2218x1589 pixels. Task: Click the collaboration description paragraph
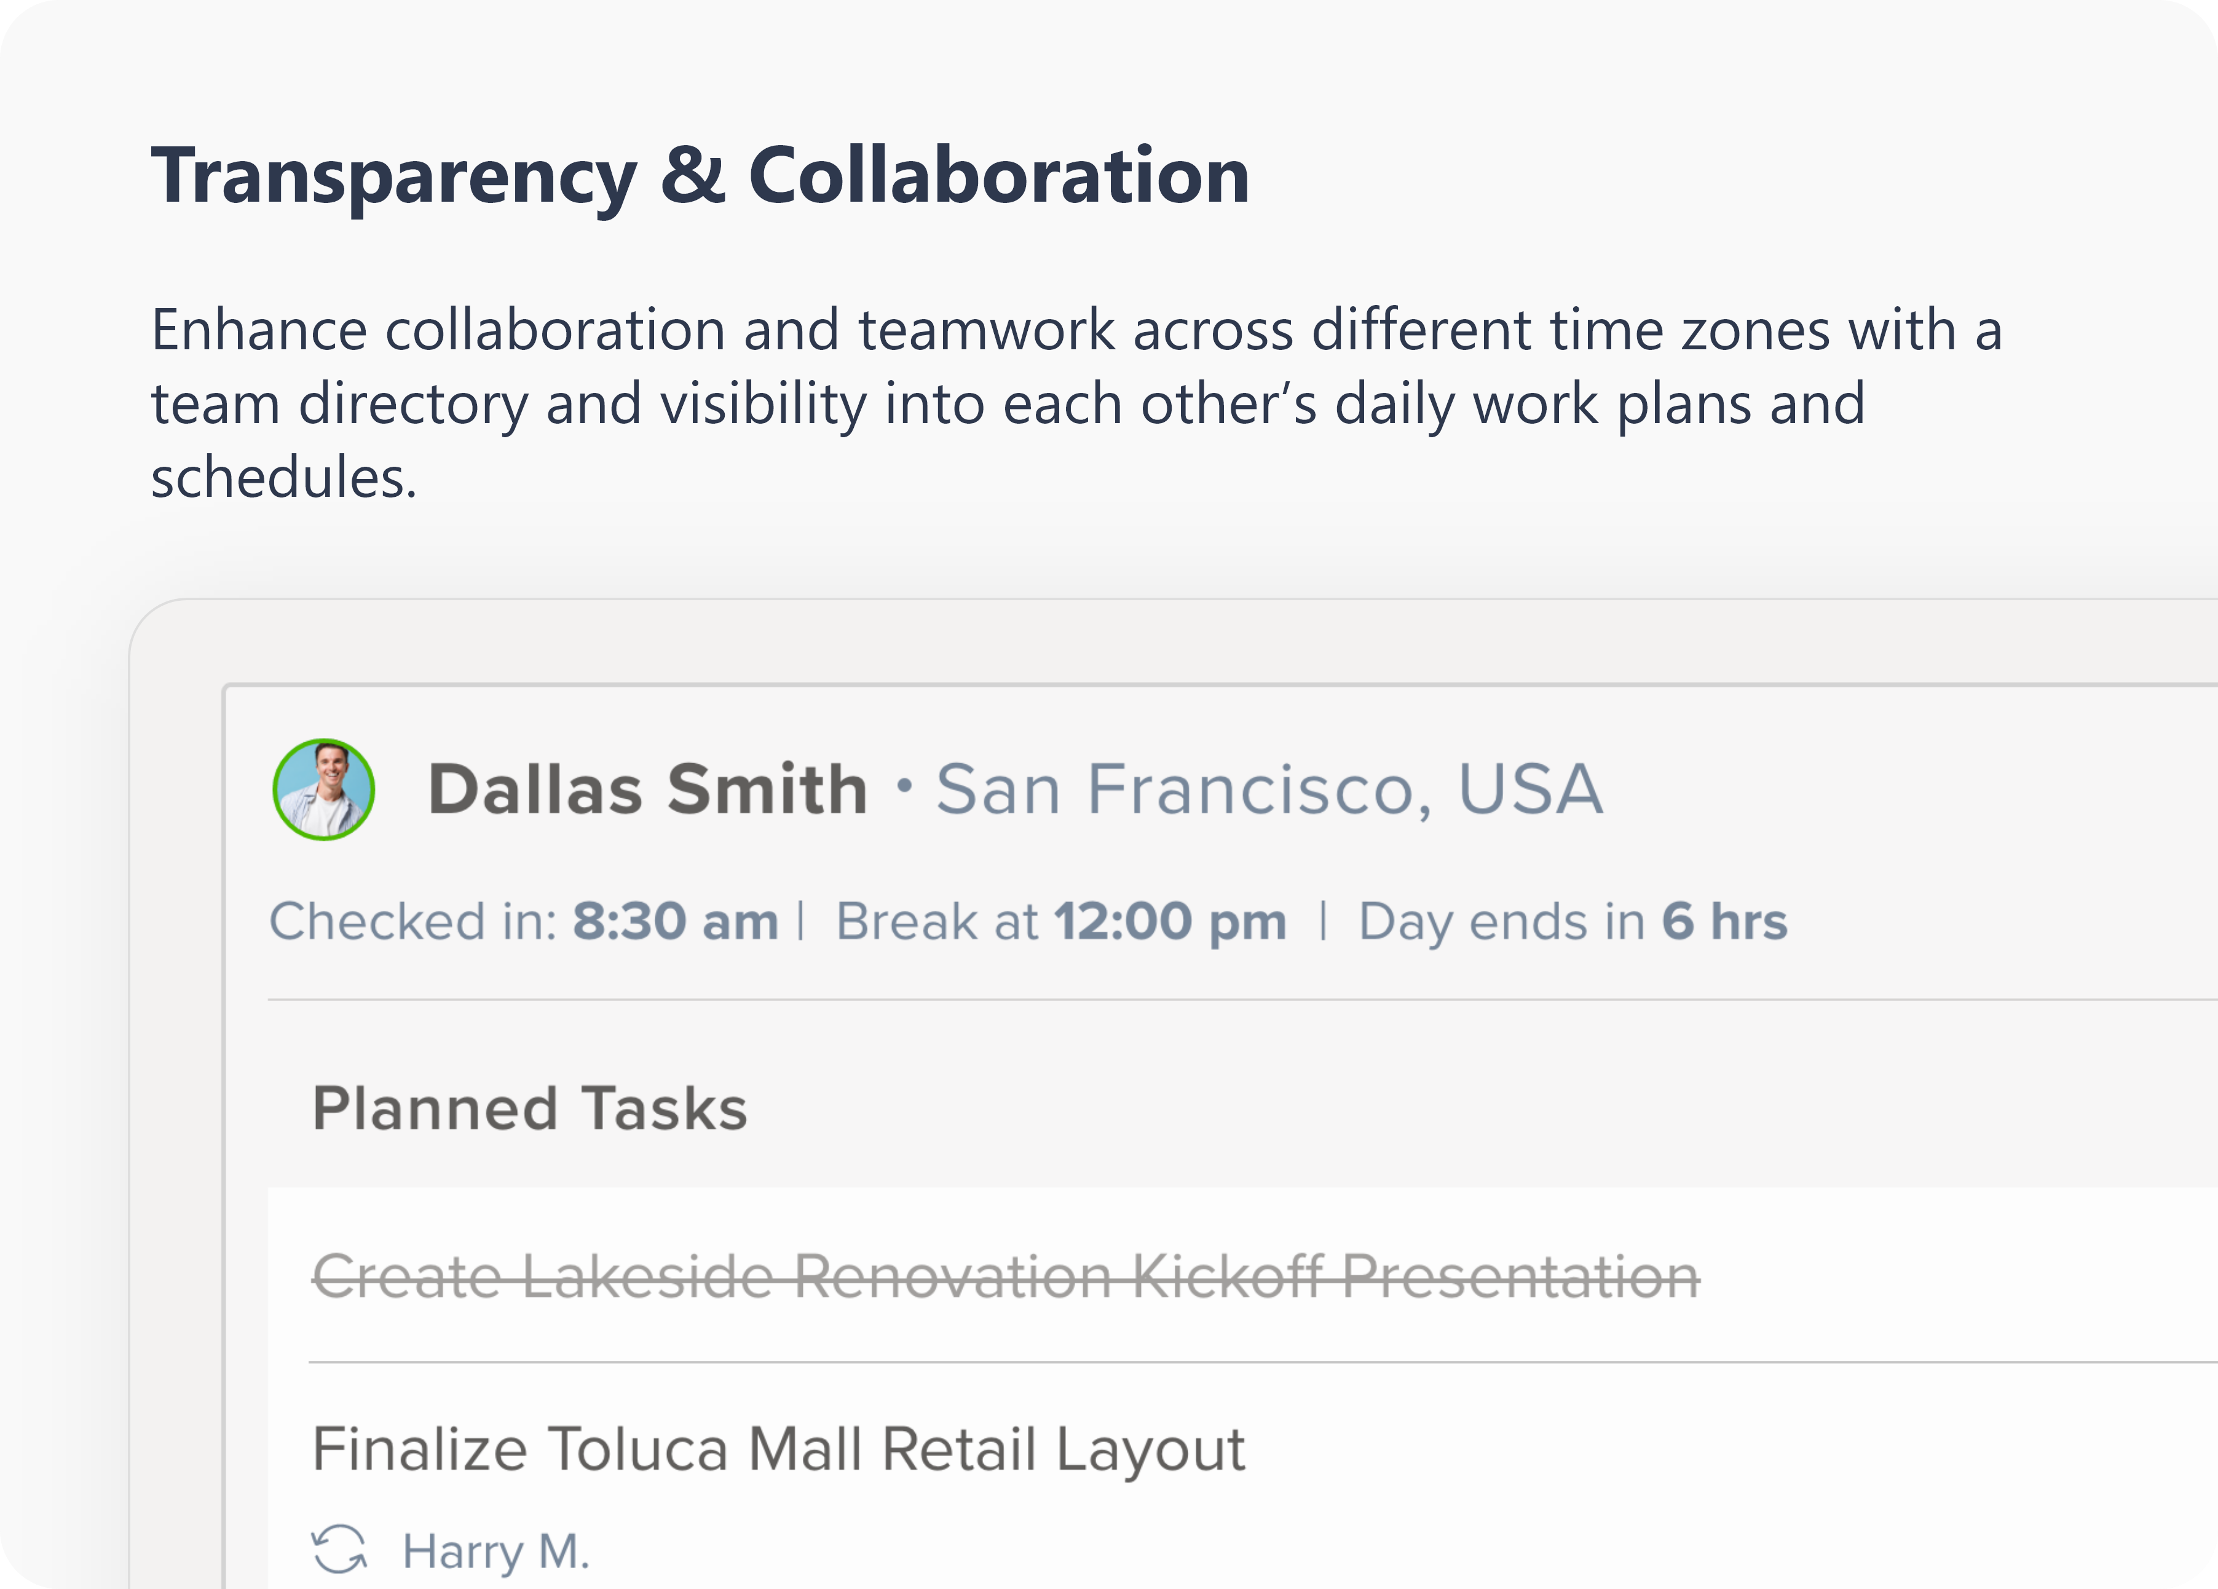[x=1077, y=403]
